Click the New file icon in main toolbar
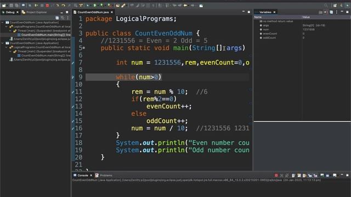This screenshot has height=197, width=351. (x=4, y=5)
